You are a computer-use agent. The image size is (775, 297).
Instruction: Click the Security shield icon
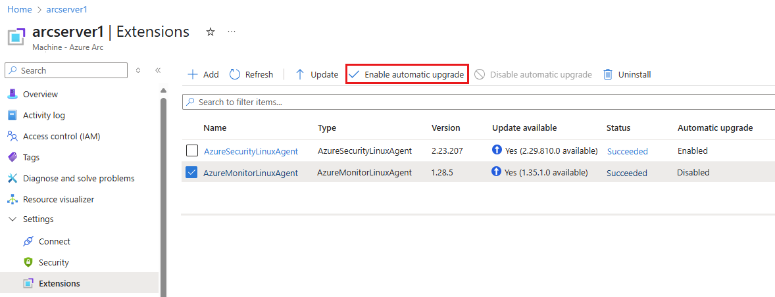coord(29,262)
